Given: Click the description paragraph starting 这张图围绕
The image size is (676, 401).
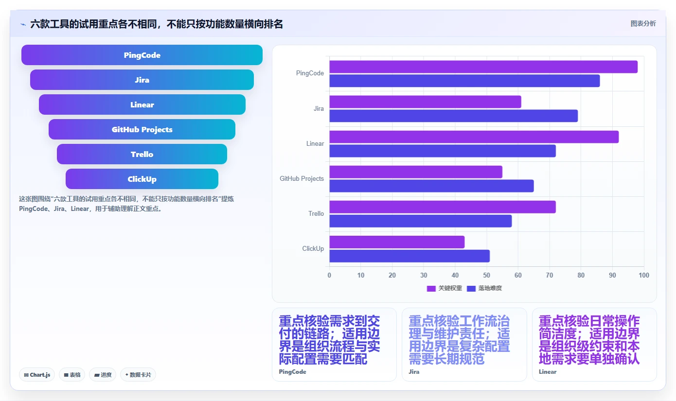Looking at the screenshot, I should point(126,204).
